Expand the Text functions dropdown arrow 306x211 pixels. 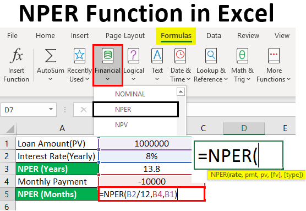[x=157, y=79]
